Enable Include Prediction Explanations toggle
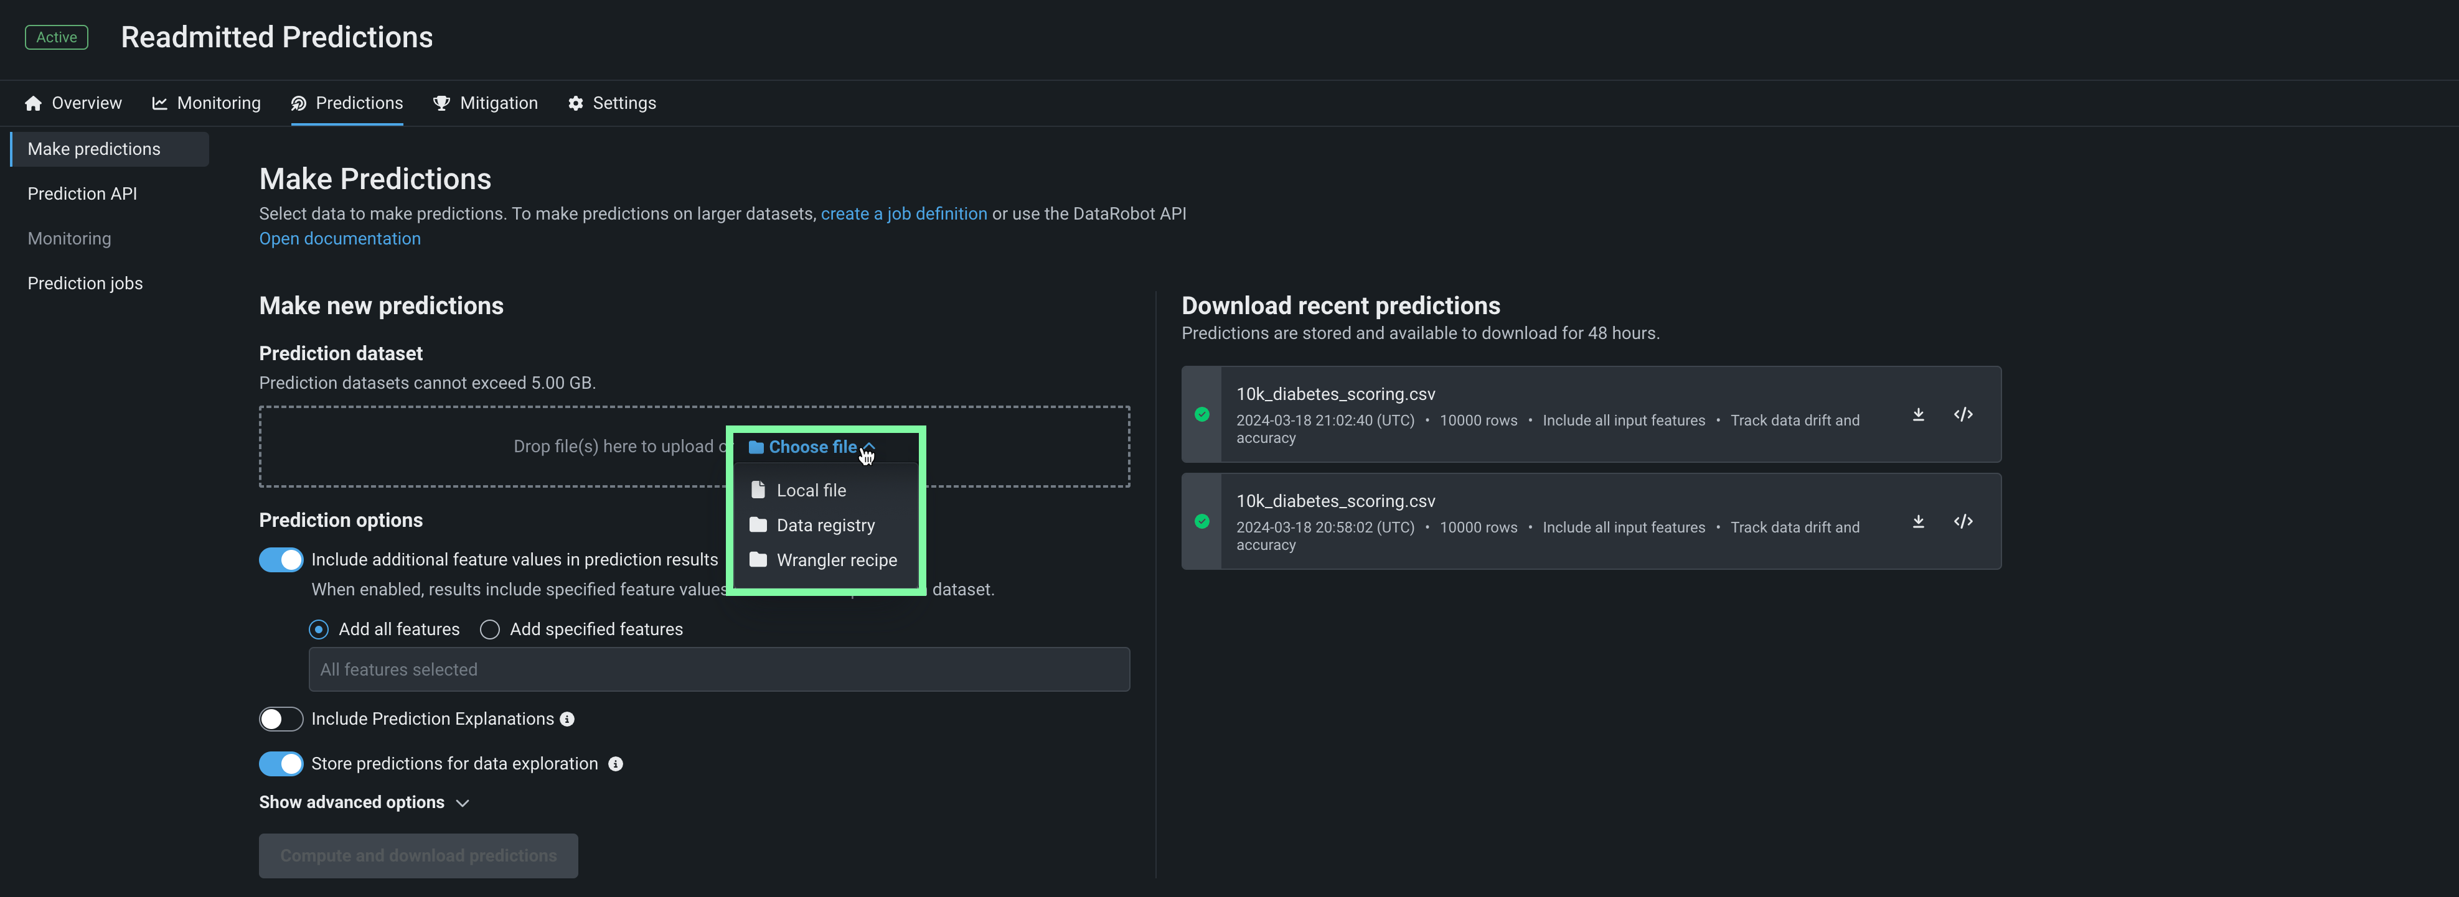This screenshot has height=897, width=2459. click(281, 720)
